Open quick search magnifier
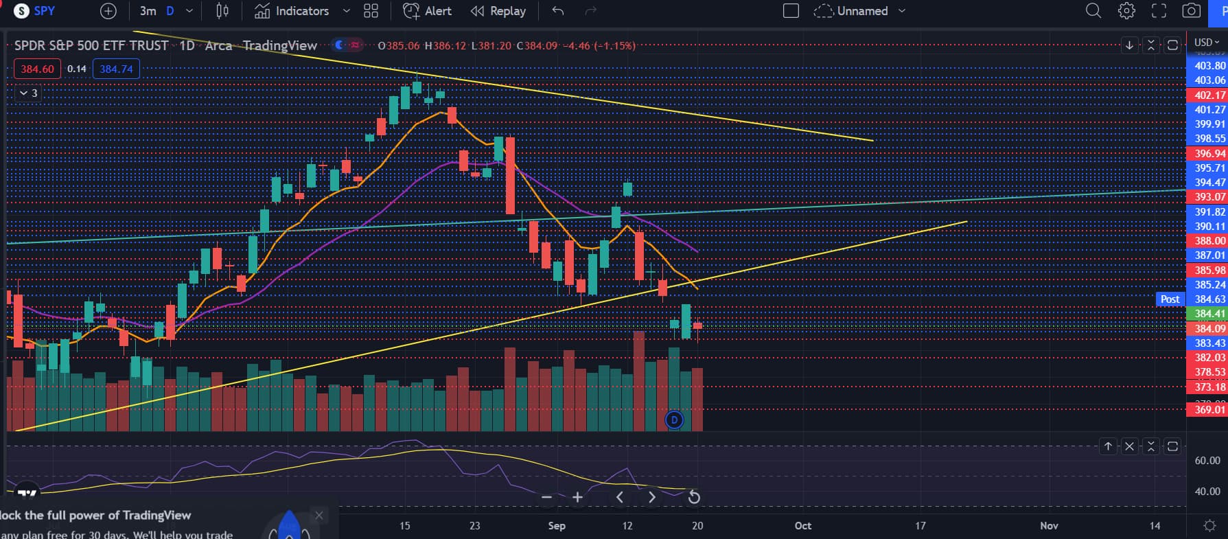 1093,11
